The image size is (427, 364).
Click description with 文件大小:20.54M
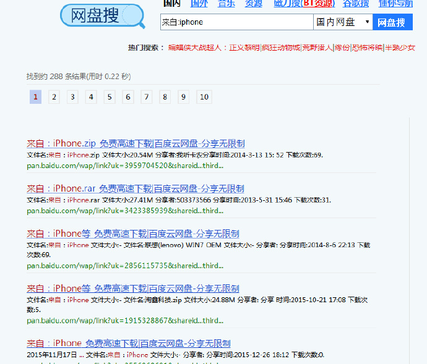click(x=175, y=155)
